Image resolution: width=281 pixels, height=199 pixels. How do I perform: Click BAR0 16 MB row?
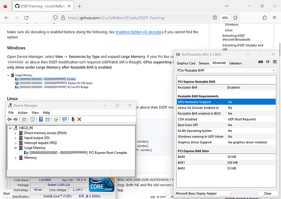226,157
